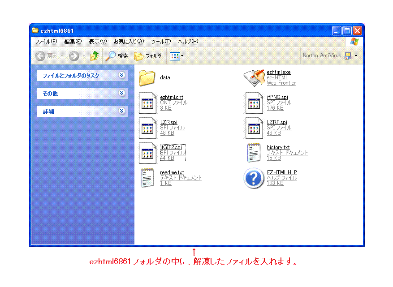
Task: Maximize the ezhtml6861 window
Action: point(347,31)
